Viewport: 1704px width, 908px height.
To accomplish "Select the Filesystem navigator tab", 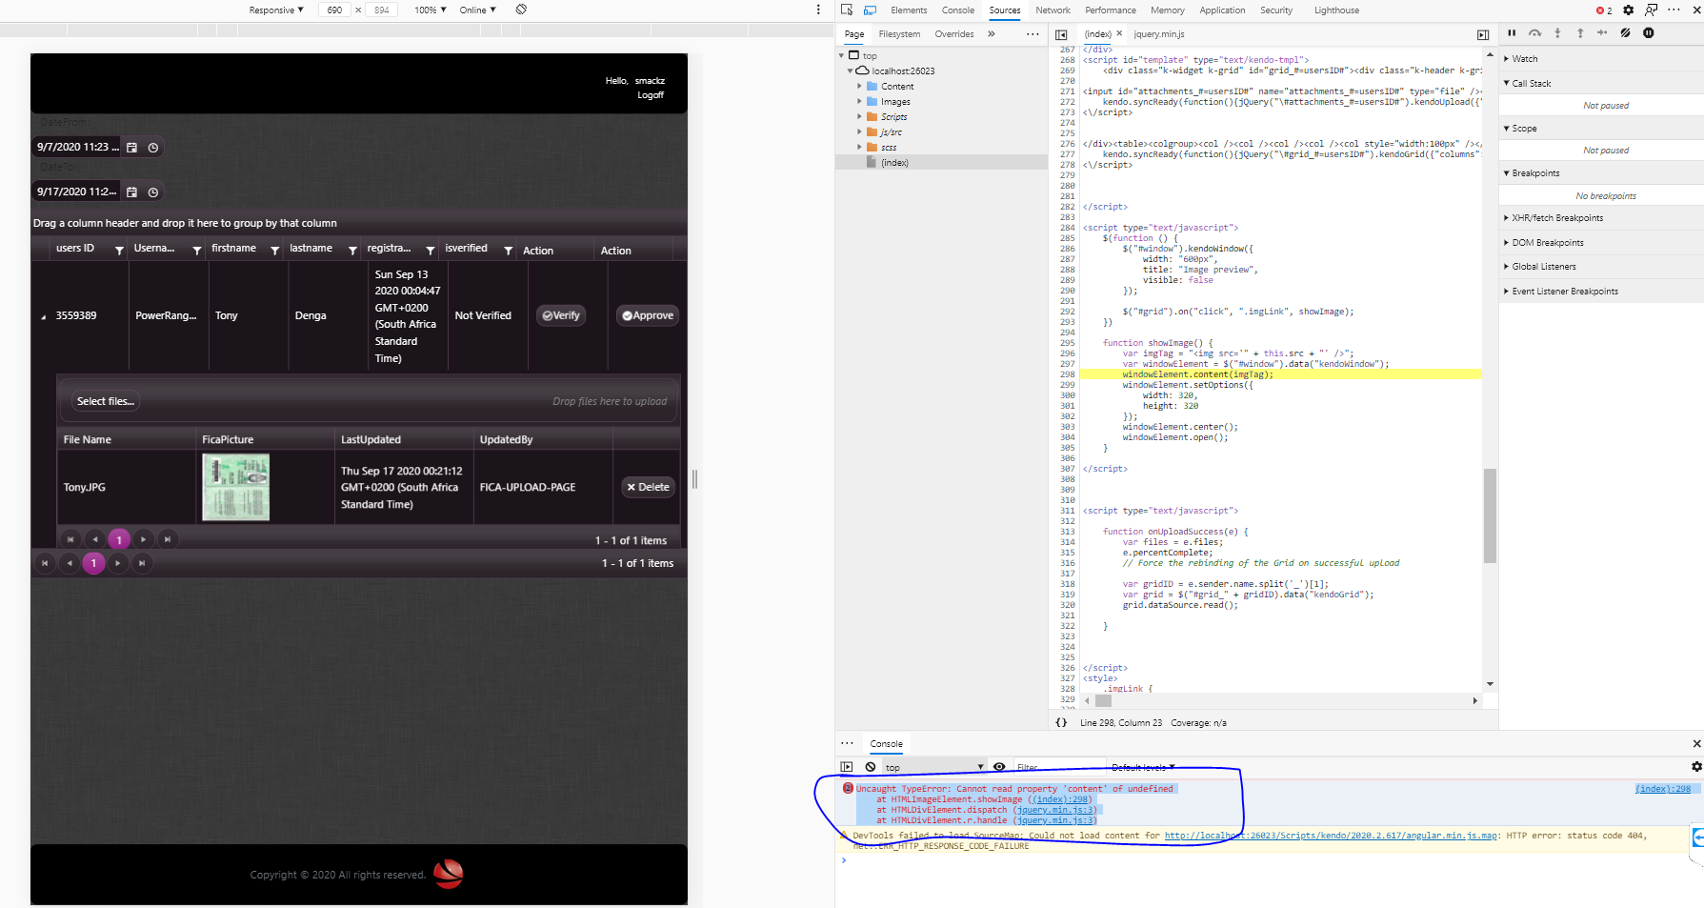I will pos(899,34).
